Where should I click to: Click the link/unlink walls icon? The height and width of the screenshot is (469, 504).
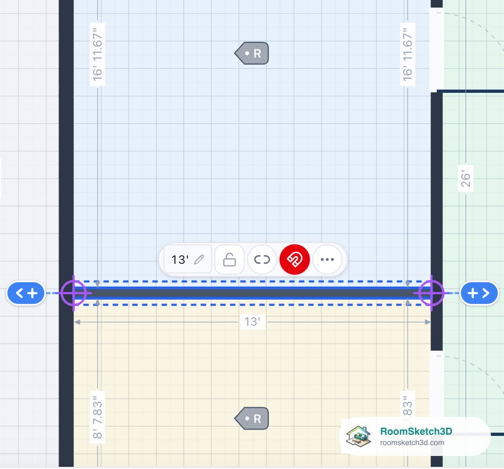(262, 259)
